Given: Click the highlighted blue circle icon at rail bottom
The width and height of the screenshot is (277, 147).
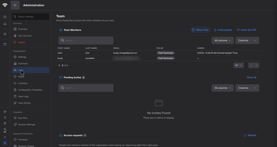Looking at the screenshot, I should [x=5, y=143].
